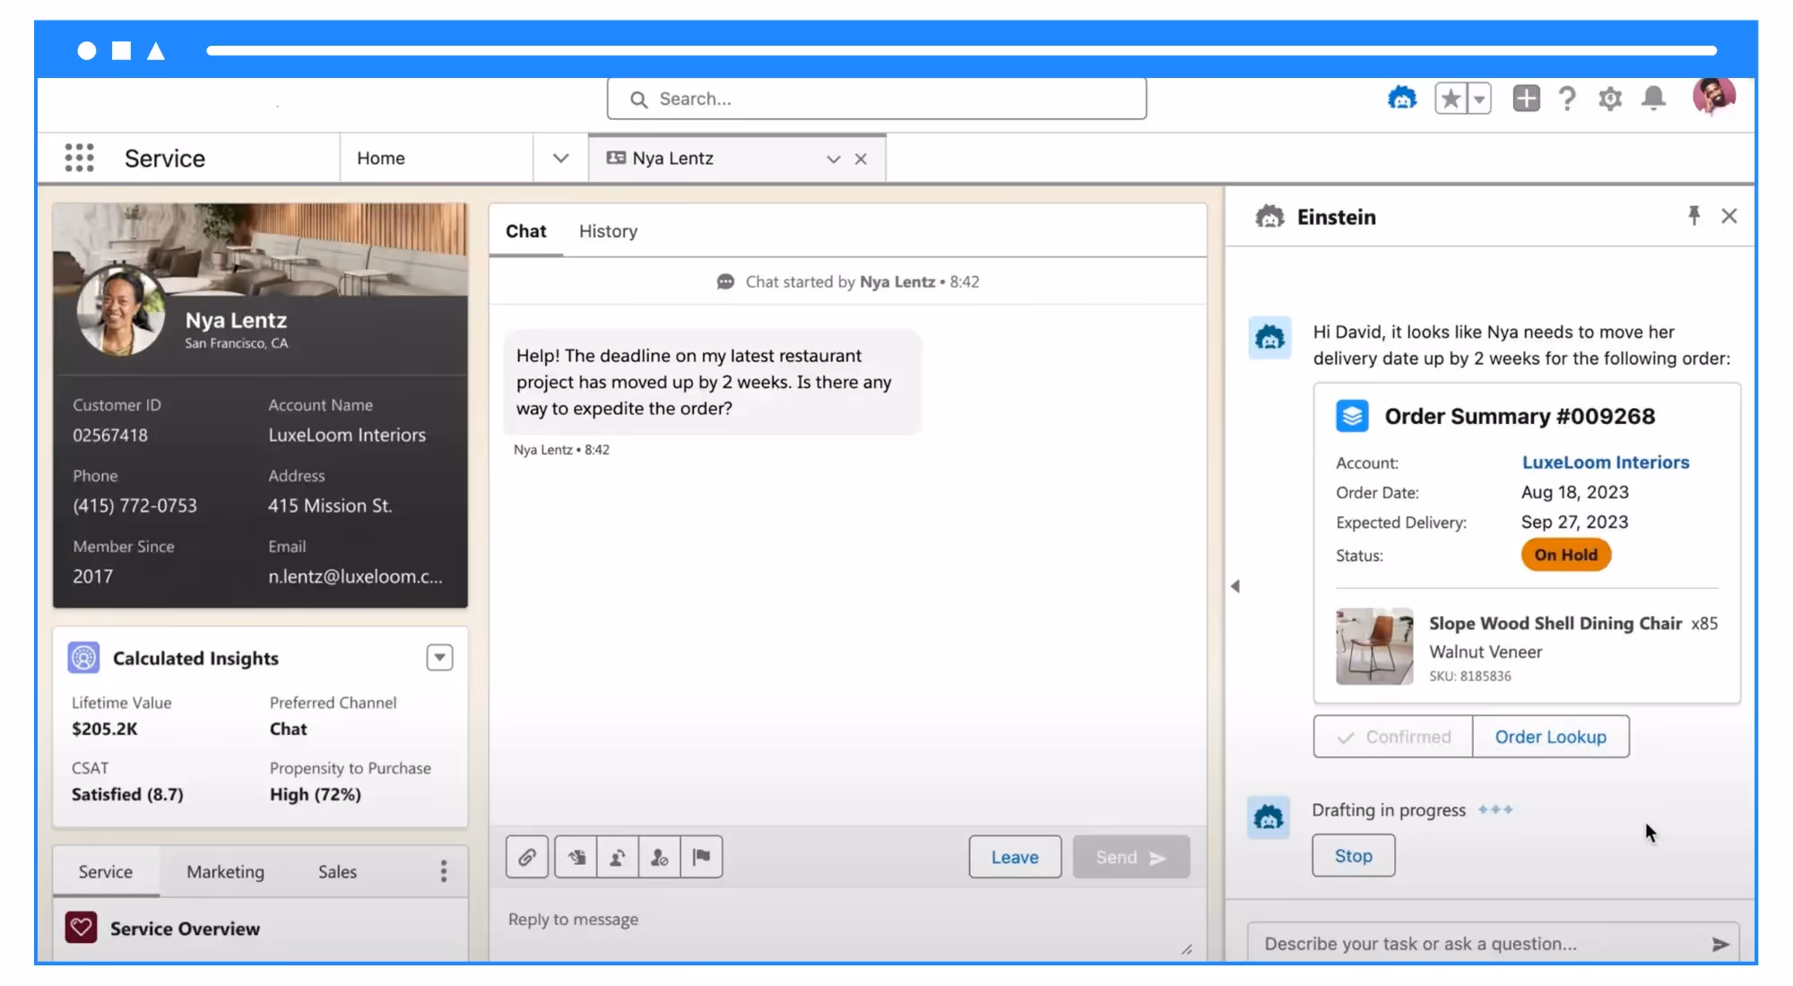Click the Confirmed button
Image resolution: width=1793 pixels, height=986 pixels.
tap(1393, 737)
